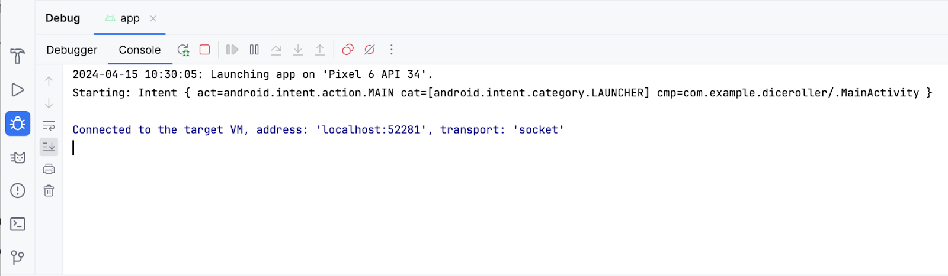948x276 pixels.
Task: Clear all console output
Action: (x=49, y=191)
